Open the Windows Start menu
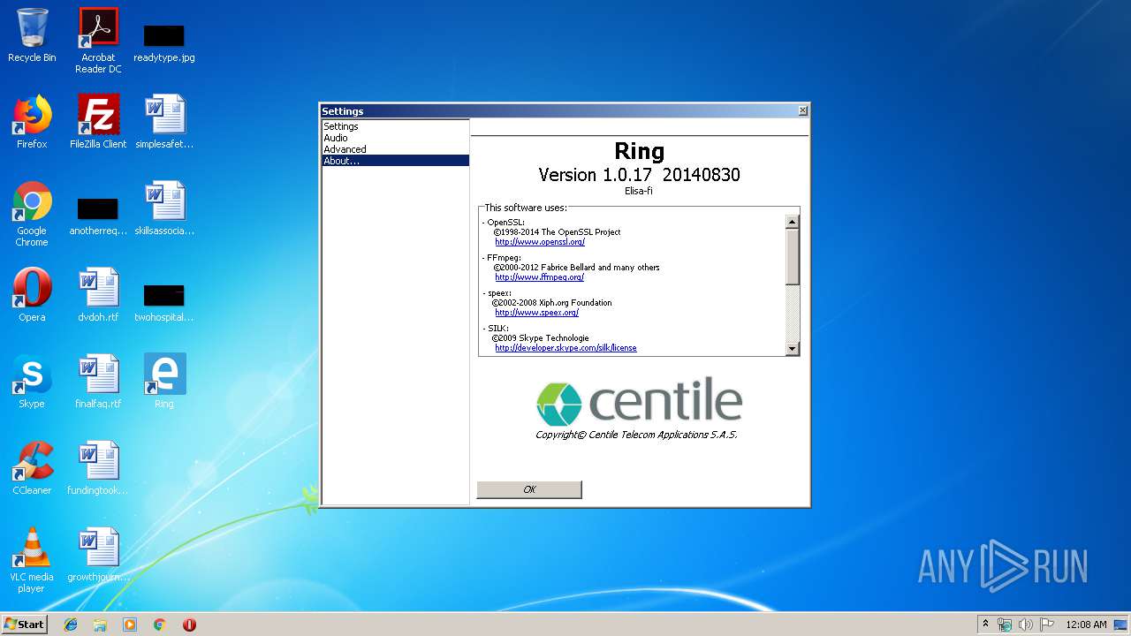1131x636 pixels. coord(24,624)
